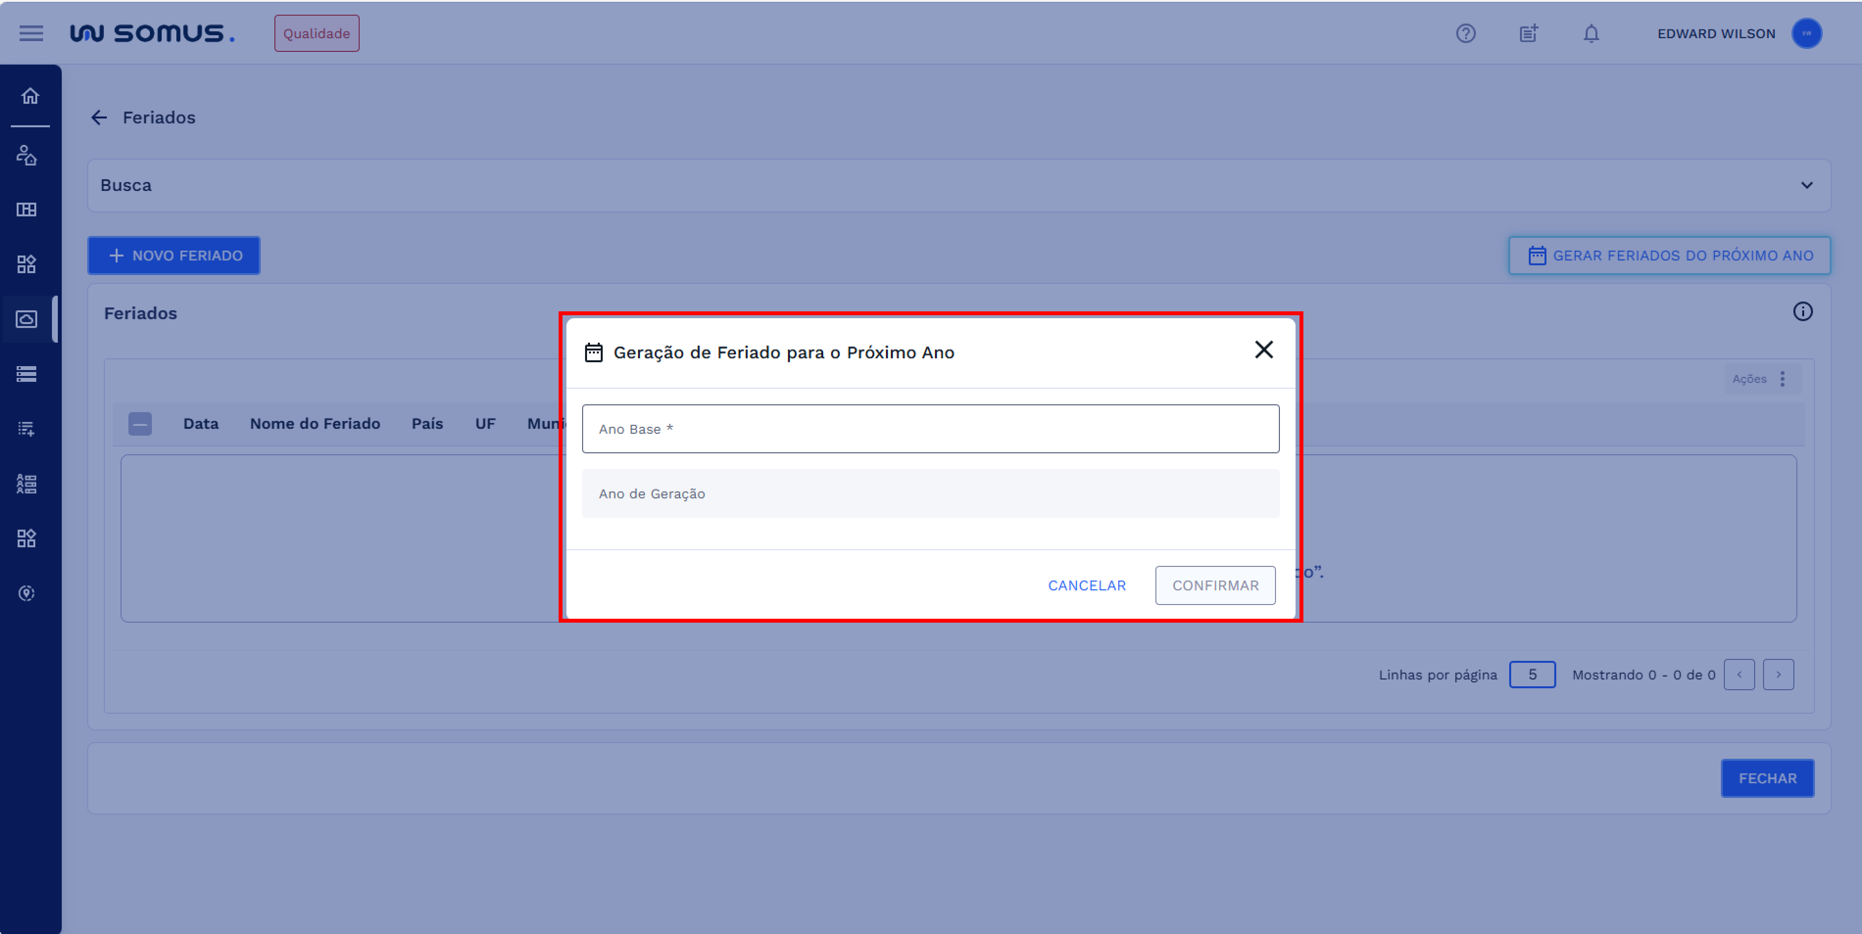Screen dimensions: 1862x934
Task: Click the back arrow beside Feriados
Action: [x=99, y=118]
